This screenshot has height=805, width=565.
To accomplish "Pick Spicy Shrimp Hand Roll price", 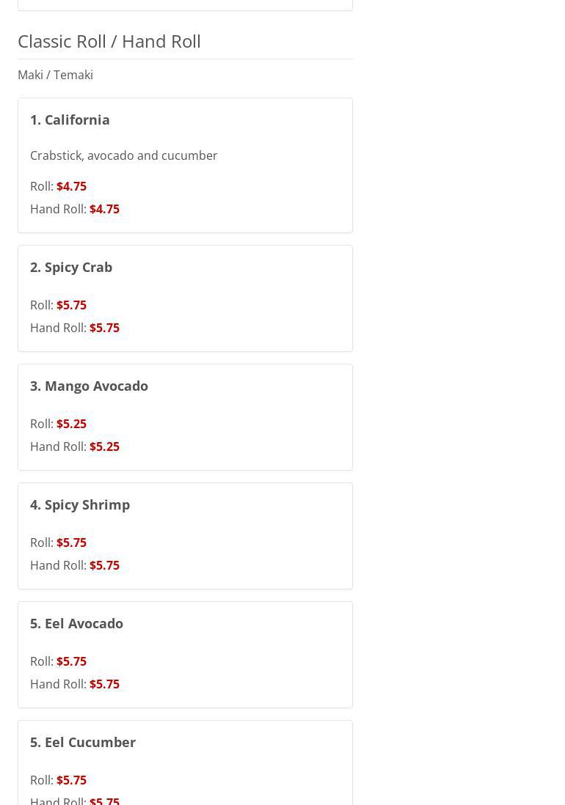I will point(104,565).
